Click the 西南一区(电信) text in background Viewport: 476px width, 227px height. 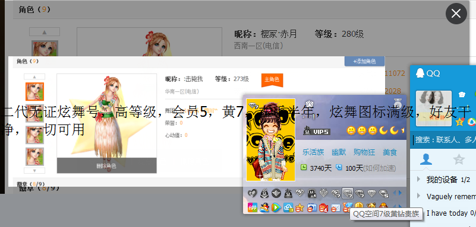(x=259, y=46)
